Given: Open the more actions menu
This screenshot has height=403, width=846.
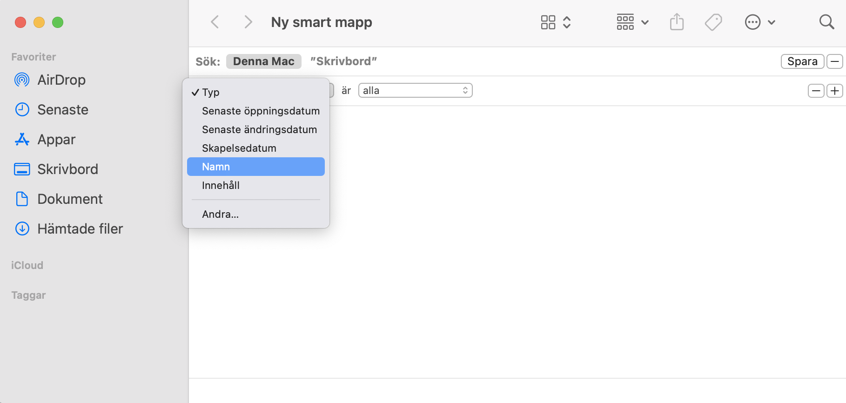Looking at the screenshot, I should (x=760, y=22).
